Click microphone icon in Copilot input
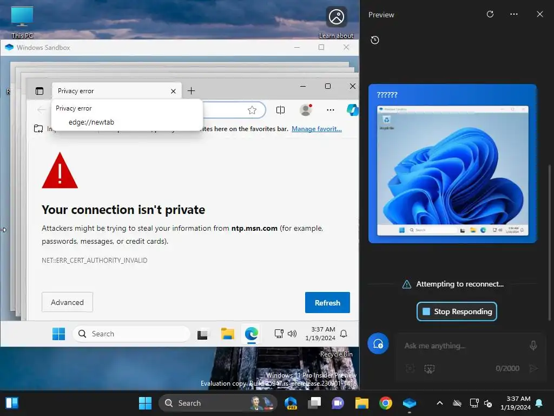The height and width of the screenshot is (416, 554). coord(533,345)
